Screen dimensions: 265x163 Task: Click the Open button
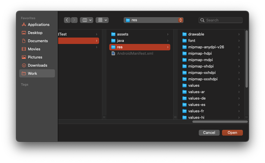(232, 132)
